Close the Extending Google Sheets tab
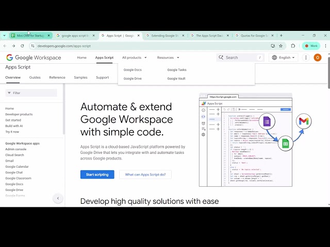Image resolution: width=330 pixels, height=247 pixels. pyautogui.click(x=183, y=36)
